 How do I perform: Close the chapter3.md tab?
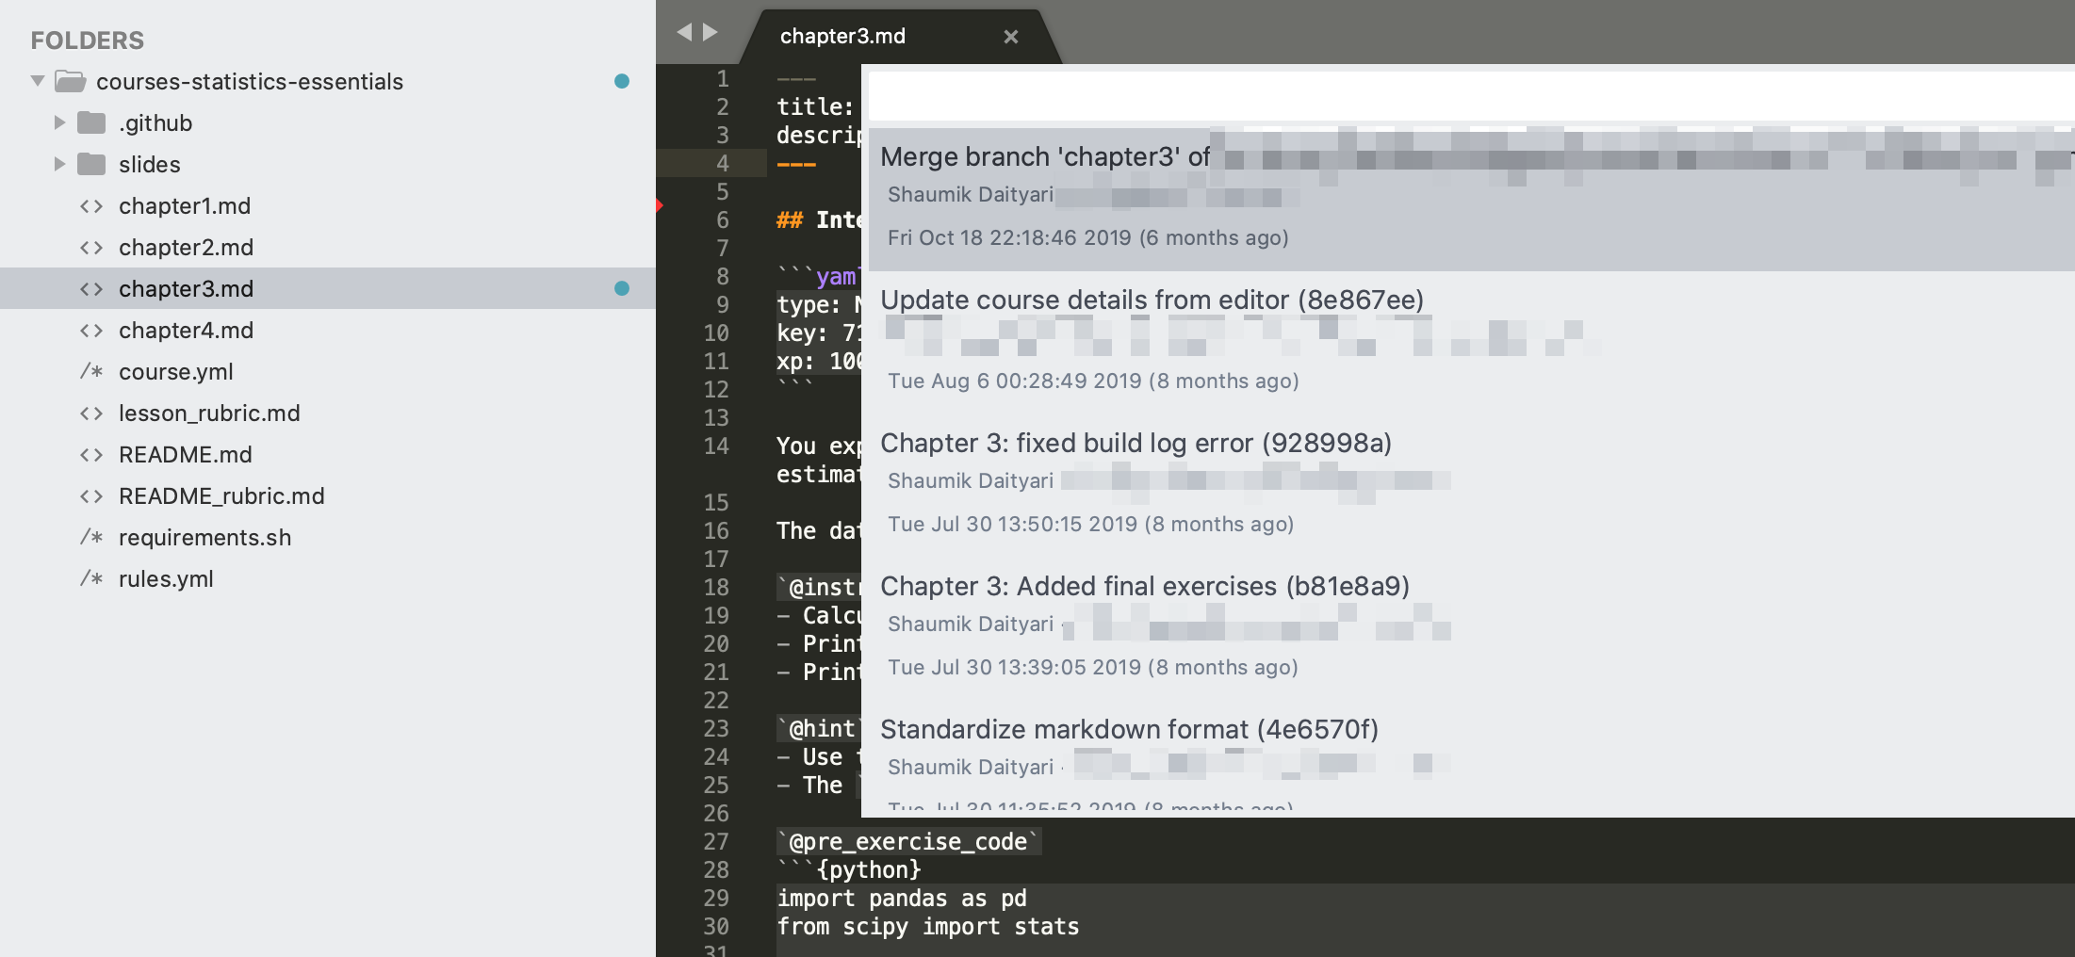[x=1011, y=37]
